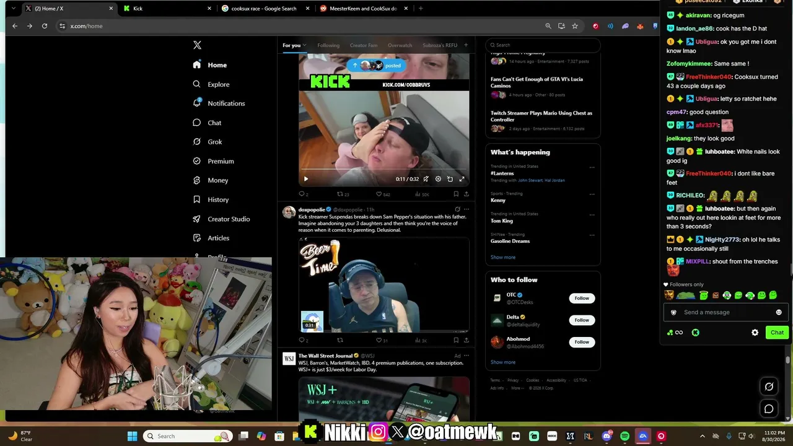
Task: Repost the post with 23 reposts
Action: pos(343,195)
